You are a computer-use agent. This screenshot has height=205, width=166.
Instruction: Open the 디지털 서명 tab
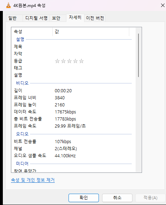point(36,18)
